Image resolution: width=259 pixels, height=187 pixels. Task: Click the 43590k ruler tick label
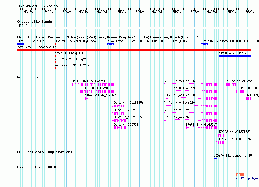pos(231,12)
